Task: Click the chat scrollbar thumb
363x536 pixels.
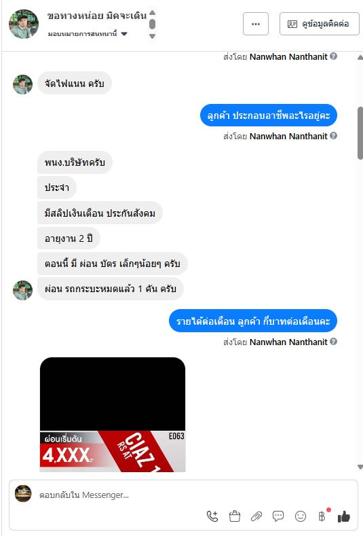Action: point(360,133)
